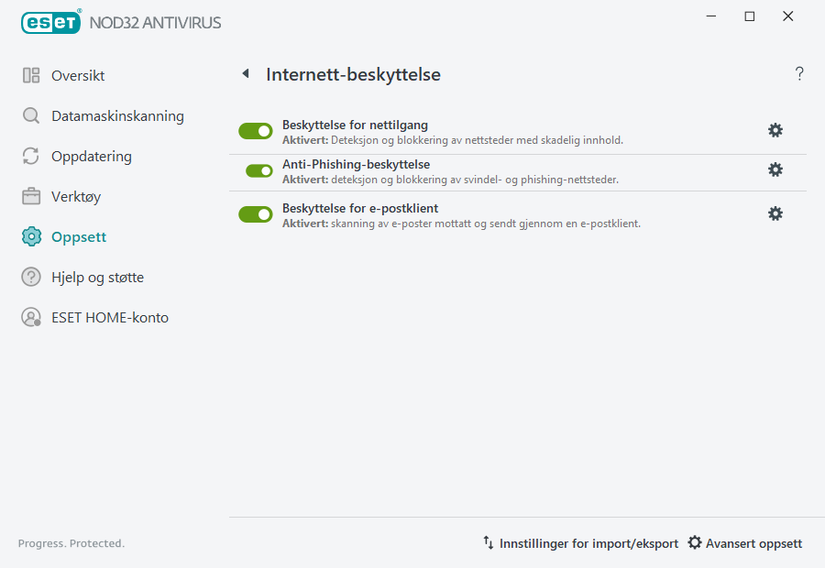Disable Beskyttelse for nettilgang

(x=255, y=131)
